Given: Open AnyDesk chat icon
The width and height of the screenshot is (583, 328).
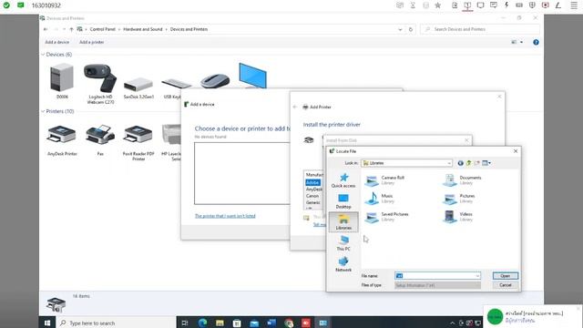Looking at the screenshot, I should 494,5.
